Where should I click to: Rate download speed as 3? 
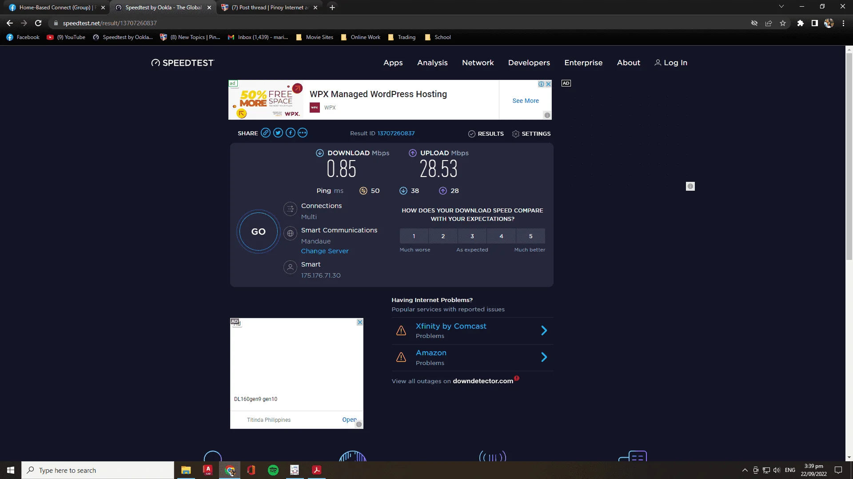472,236
